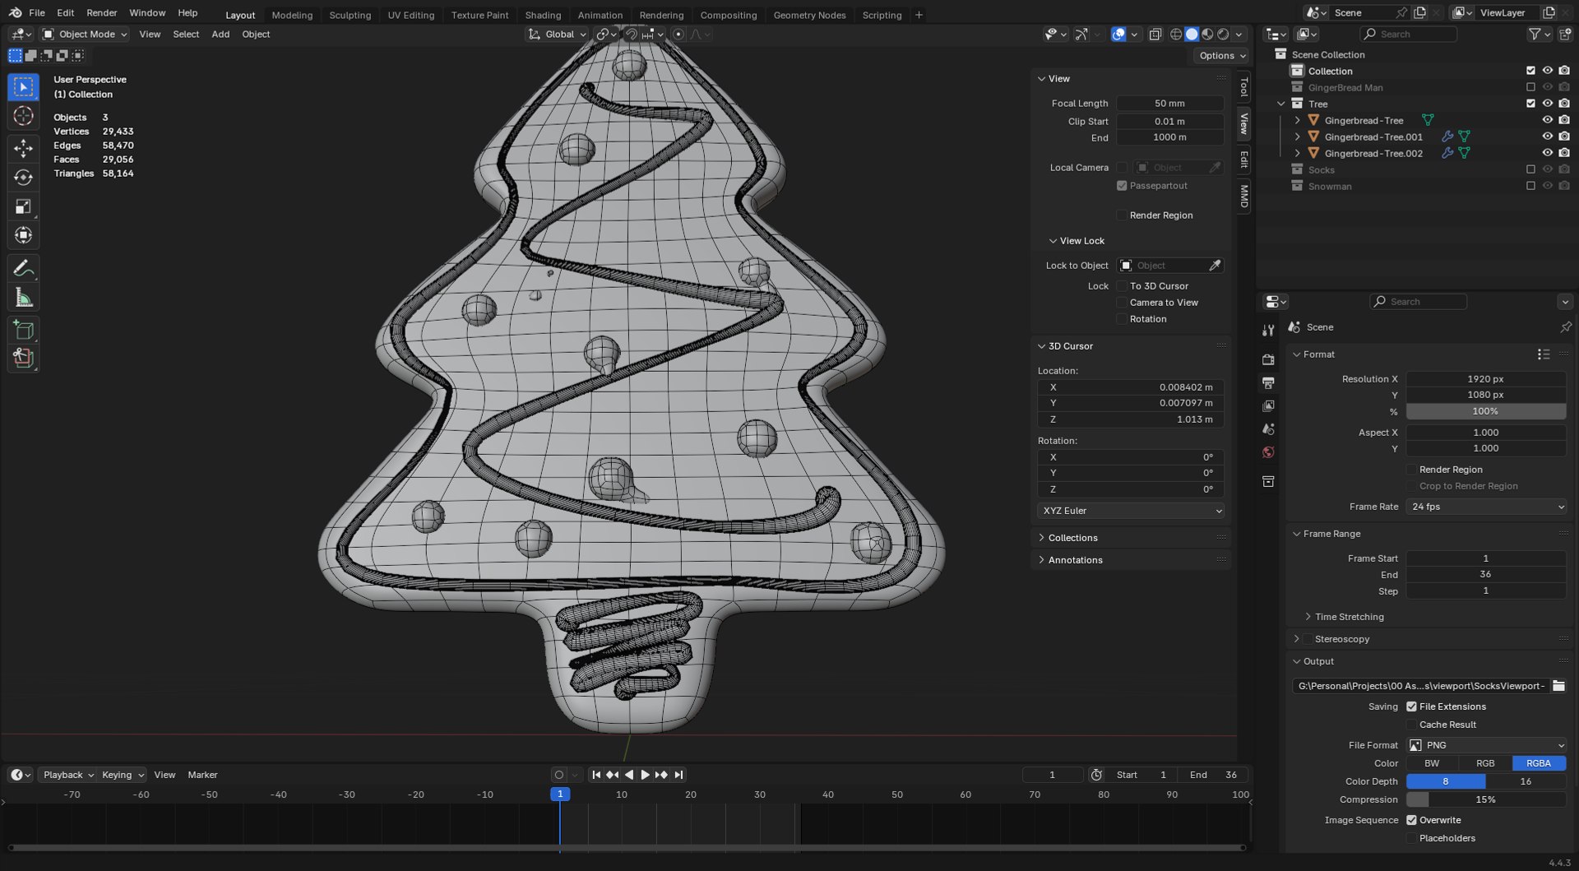
Task: Expand the Time Stretching section
Action: pos(1349,617)
